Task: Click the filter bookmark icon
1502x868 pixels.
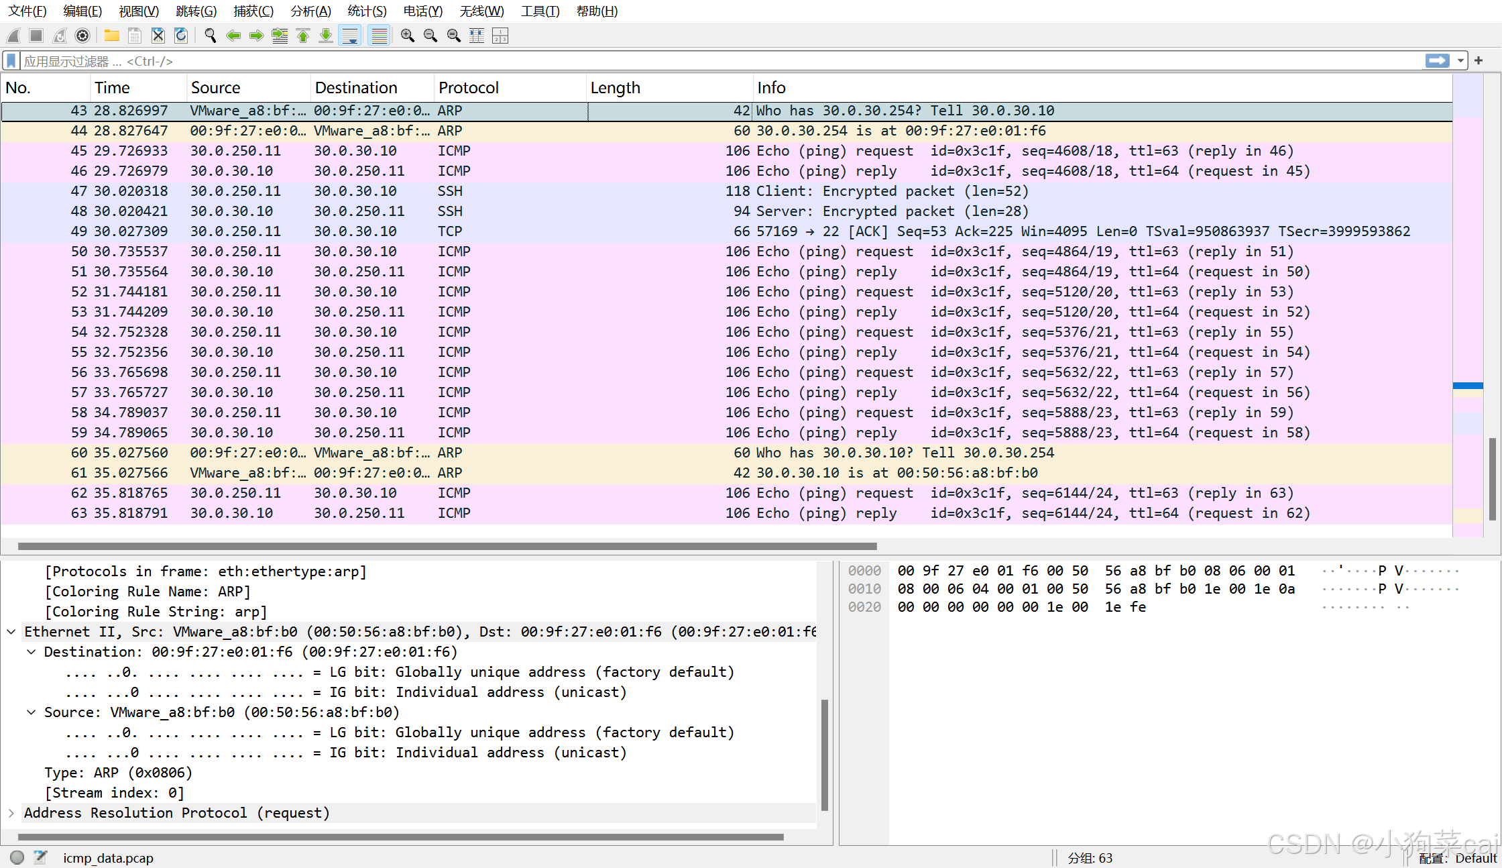Action: pyautogui.click(x=11, y=61)
